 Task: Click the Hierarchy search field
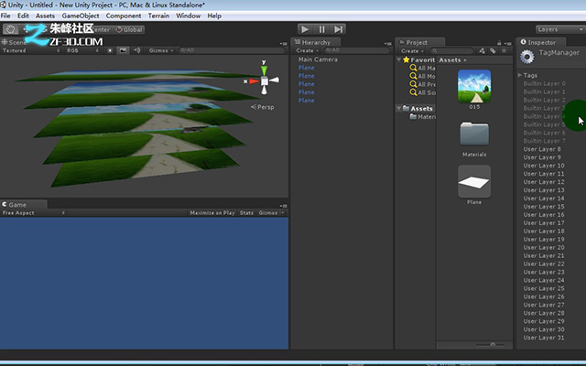coord(356,50)
